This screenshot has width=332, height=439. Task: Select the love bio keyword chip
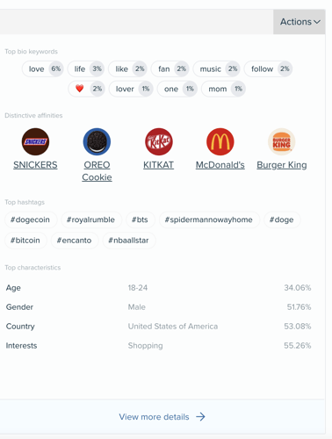pos(43,69)
